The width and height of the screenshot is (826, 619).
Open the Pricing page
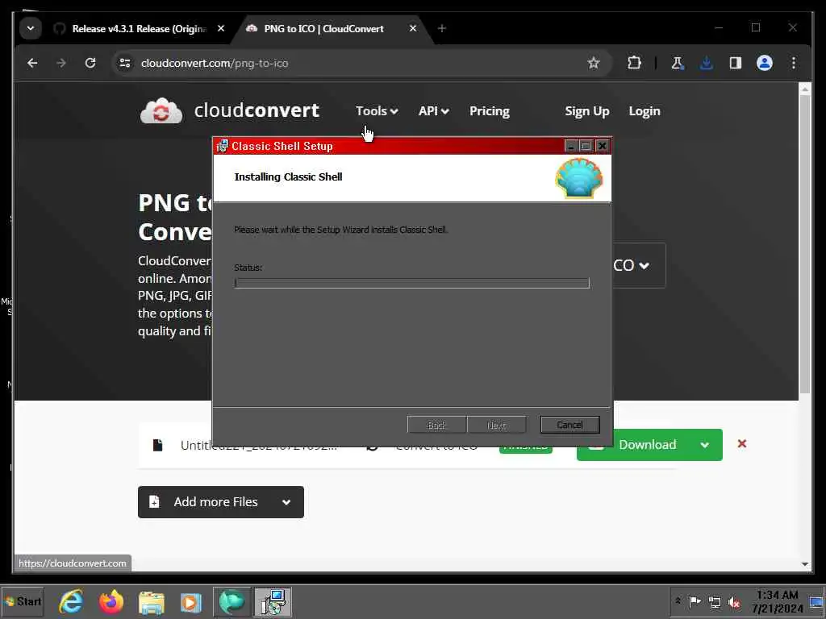(x=490, y=111)
